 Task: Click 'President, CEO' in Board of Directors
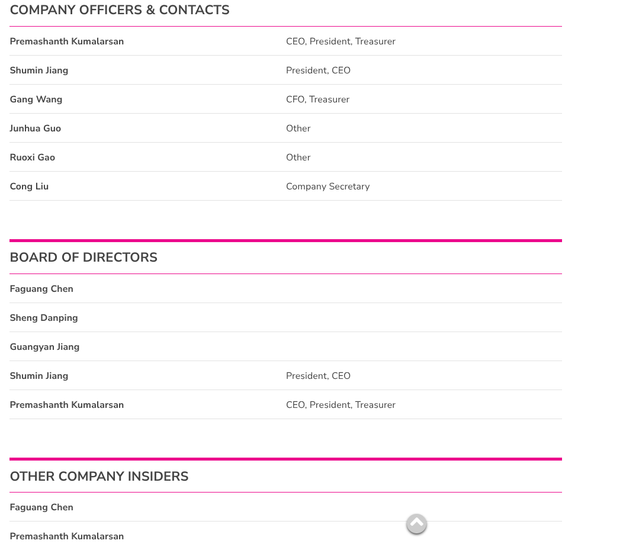318,377
